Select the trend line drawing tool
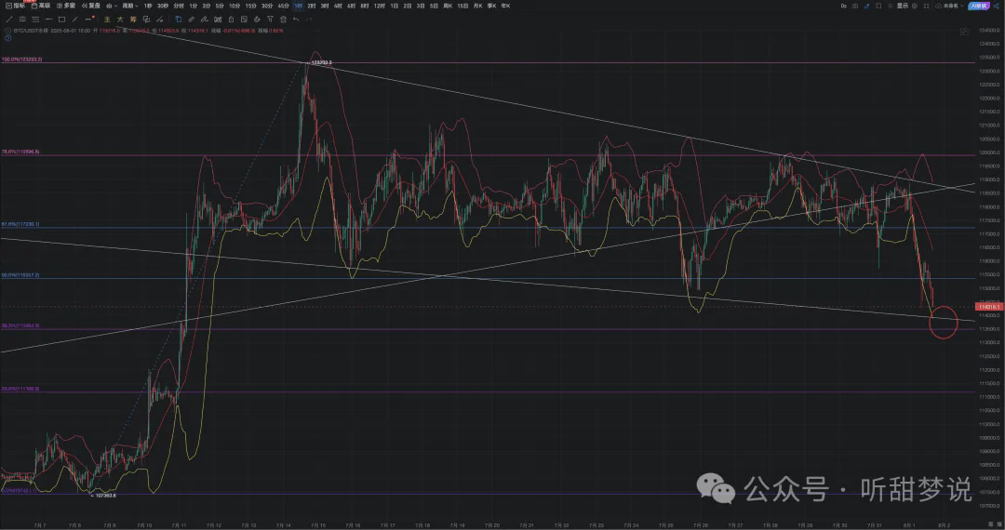This screenshot has height=530, width=1005. (9, 20)
